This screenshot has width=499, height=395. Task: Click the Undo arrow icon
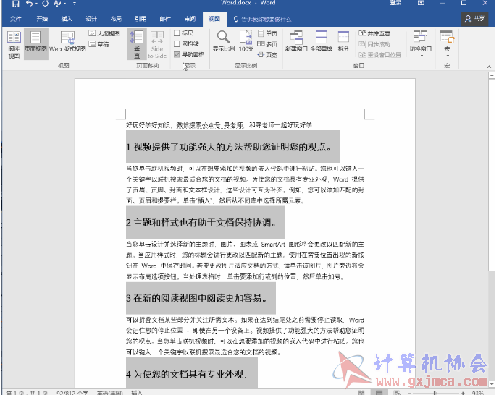point(29,3)
